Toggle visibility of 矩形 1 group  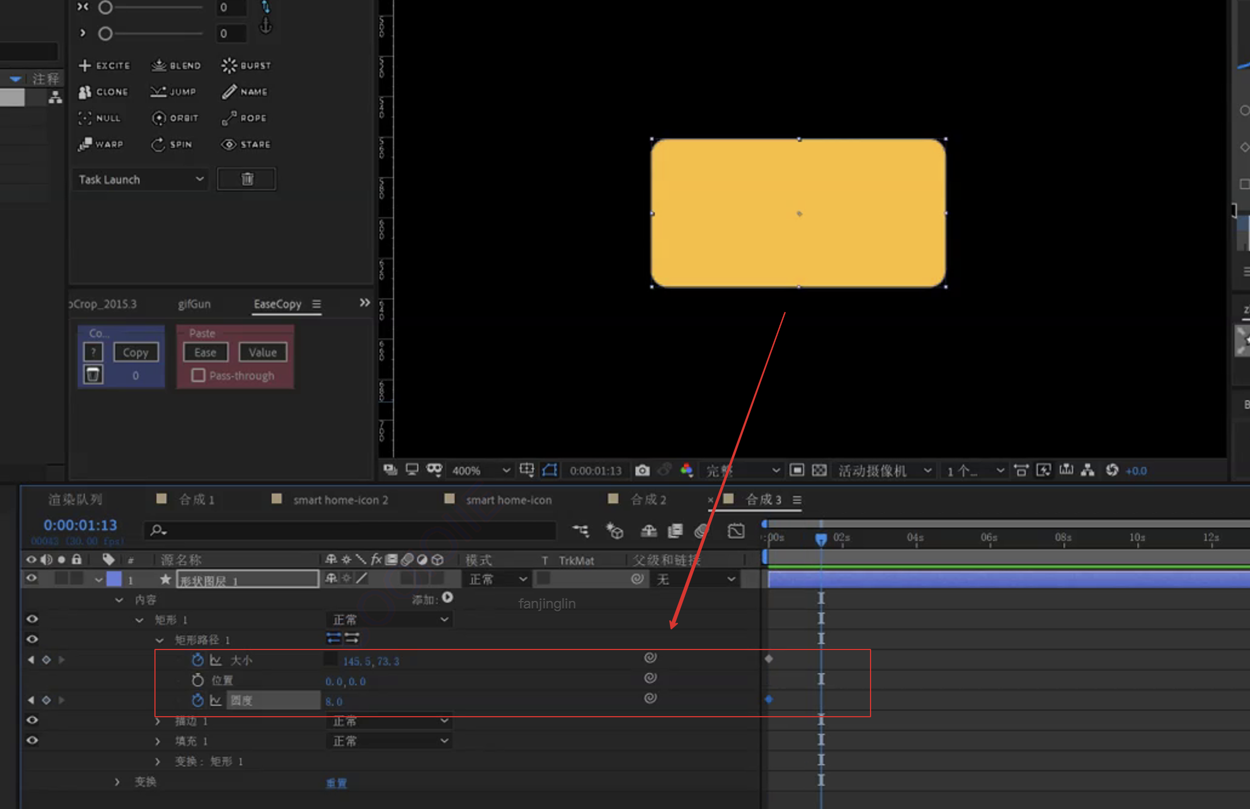(x=32, y=619)
